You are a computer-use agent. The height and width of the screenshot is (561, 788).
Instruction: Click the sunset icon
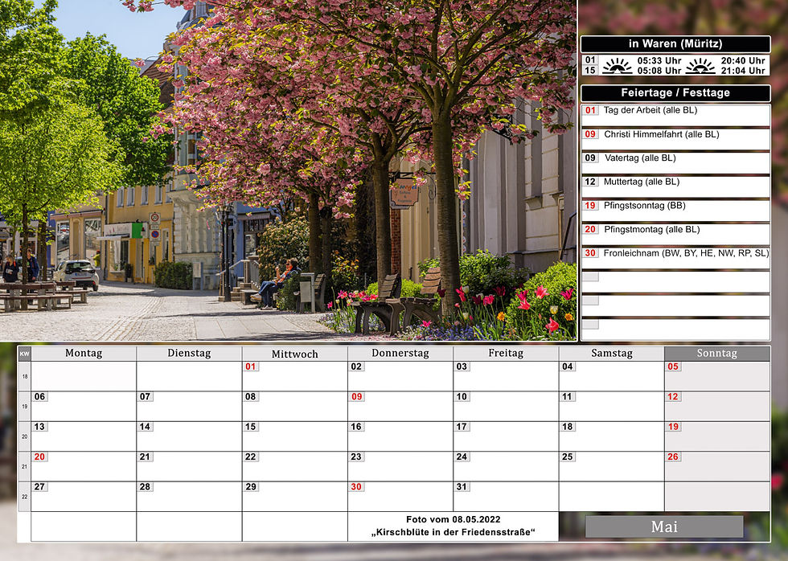pos(700,65)
